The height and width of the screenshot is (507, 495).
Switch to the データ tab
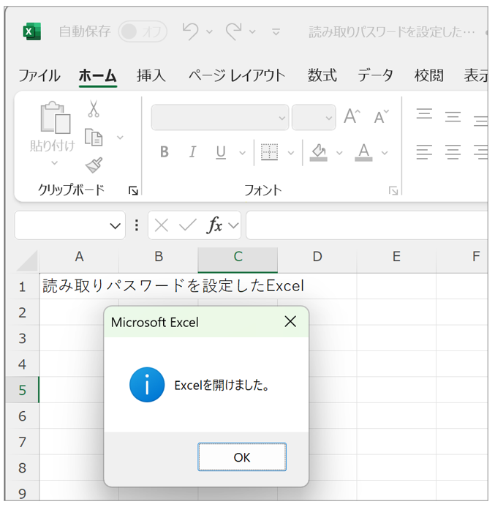pyautogui.click(x=375, y=75)
